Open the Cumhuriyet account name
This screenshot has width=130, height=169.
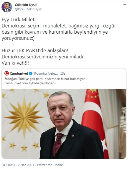(19, 73)
